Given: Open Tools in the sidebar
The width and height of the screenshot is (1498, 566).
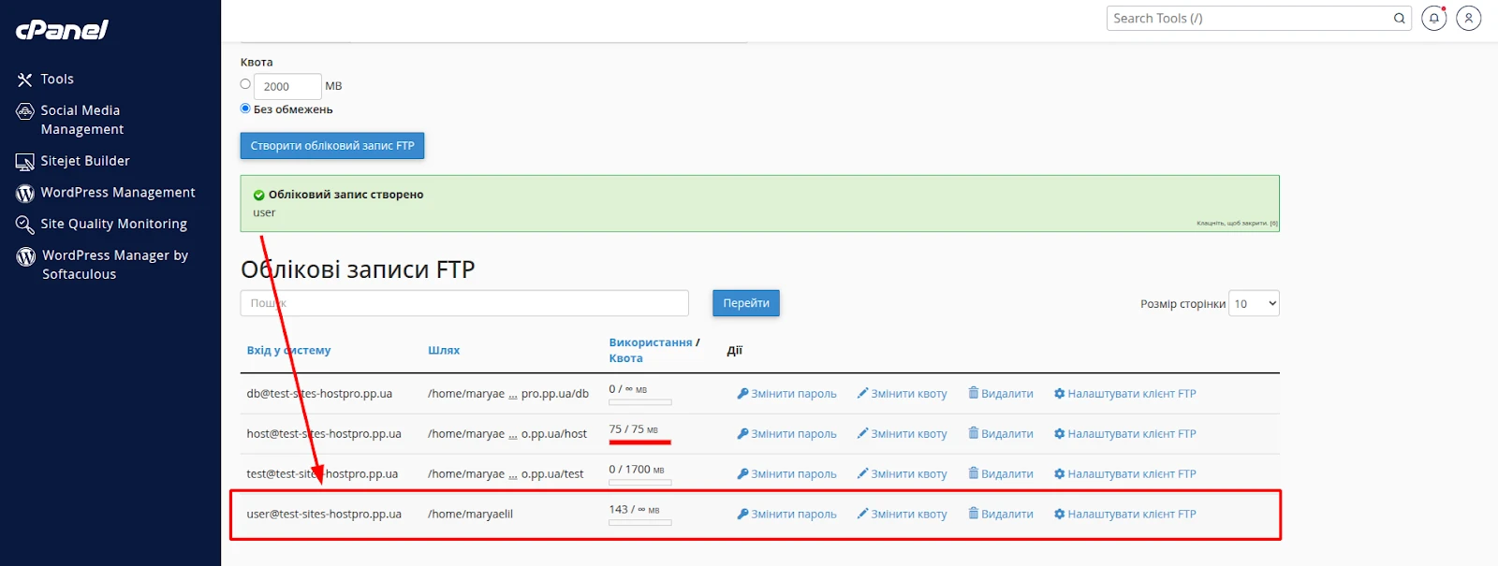Looking at the screenshot, I should click(x=56, y=80).
